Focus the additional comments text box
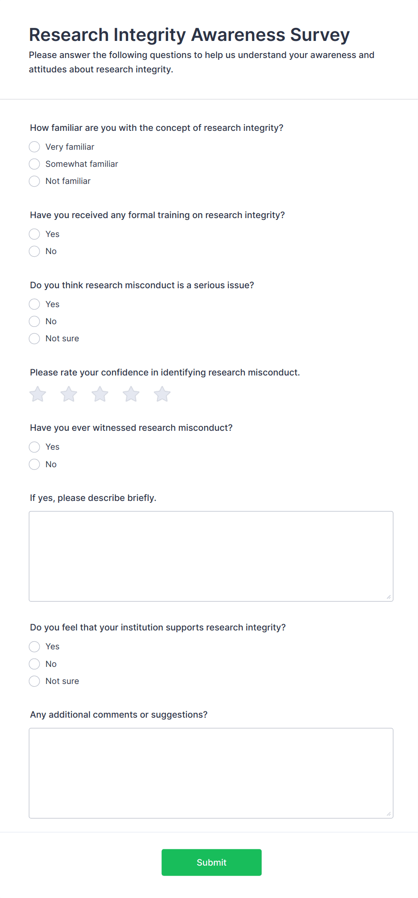The height and width of the screenshot is (898, 418). [211, 773]
